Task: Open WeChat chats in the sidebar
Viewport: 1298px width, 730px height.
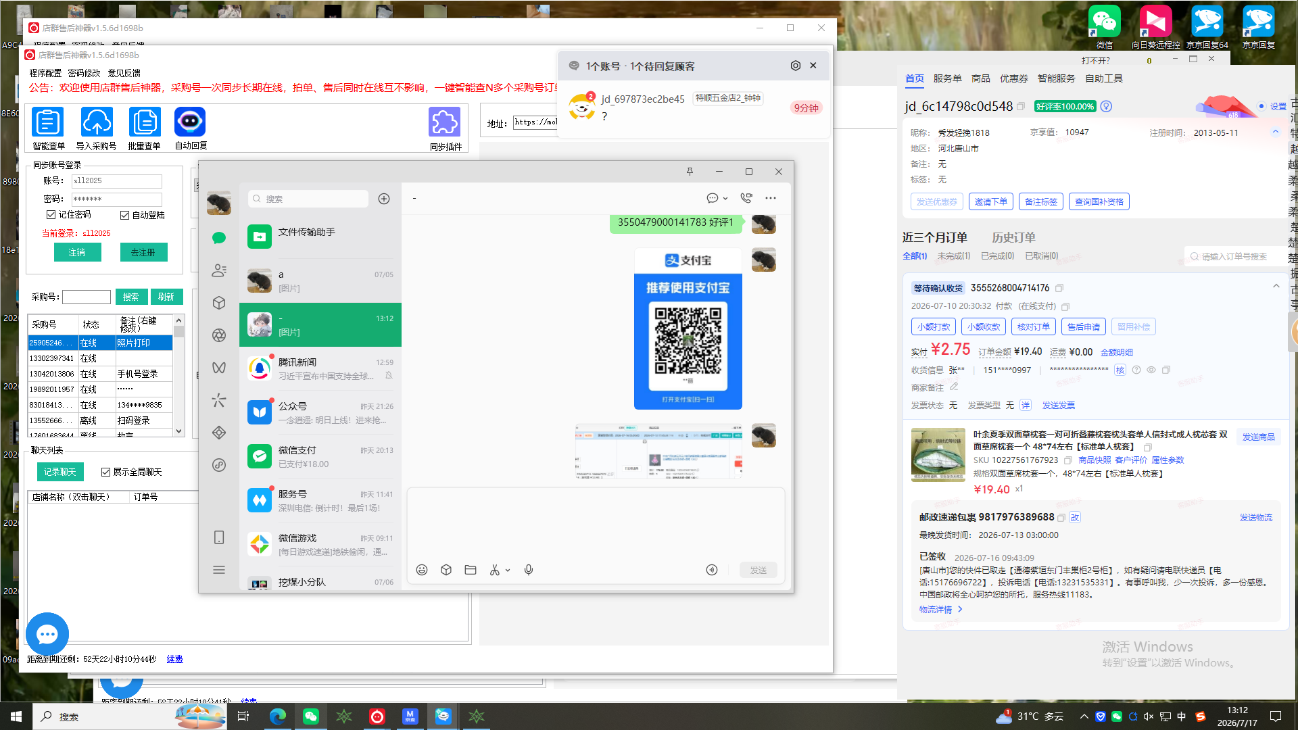Action: point(219,238)
